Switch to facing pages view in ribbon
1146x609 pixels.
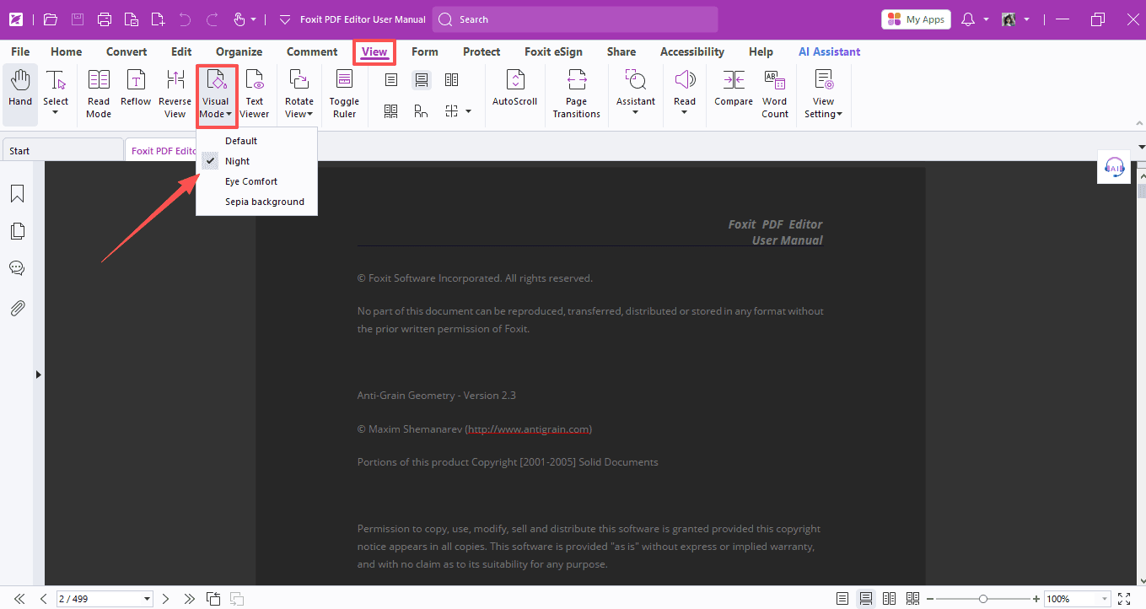pyautogui.click(x=452, y=80)
